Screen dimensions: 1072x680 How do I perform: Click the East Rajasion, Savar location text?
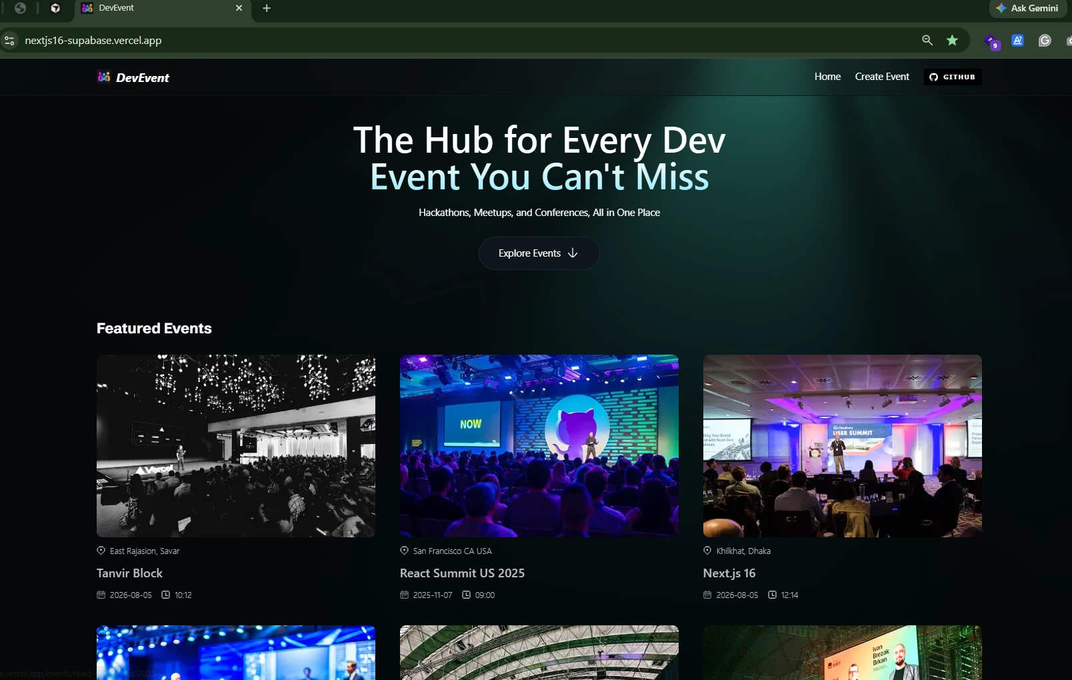tap(145, 551)
